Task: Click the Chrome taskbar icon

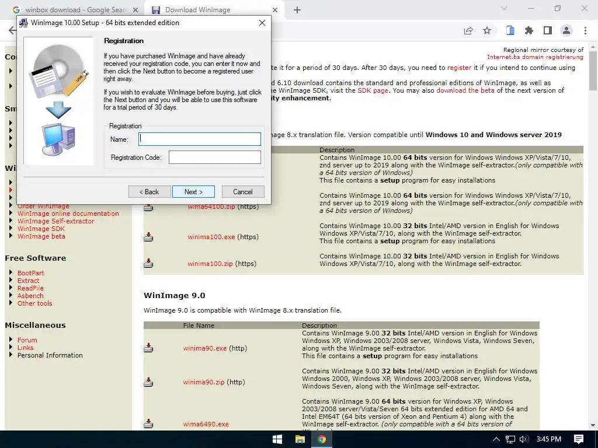Action: 322,439
